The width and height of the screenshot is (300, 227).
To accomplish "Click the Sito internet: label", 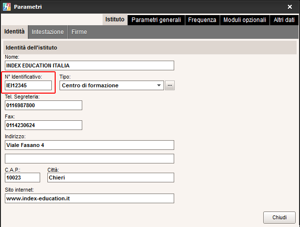I will (19, 190).
